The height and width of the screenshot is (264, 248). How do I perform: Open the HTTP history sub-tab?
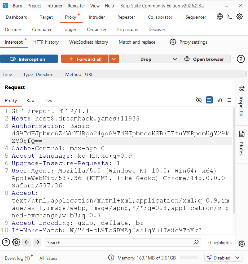[46, 42]
